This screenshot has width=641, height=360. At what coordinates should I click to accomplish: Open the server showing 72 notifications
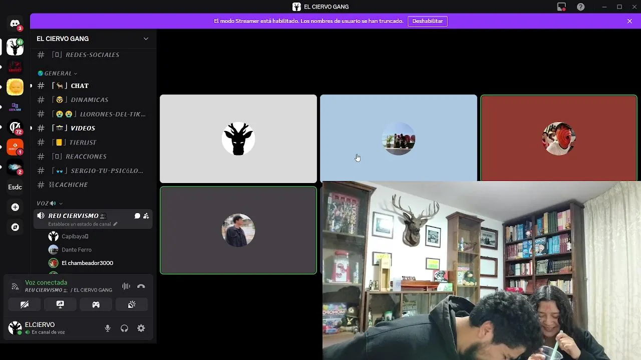(x=15, y=127)
